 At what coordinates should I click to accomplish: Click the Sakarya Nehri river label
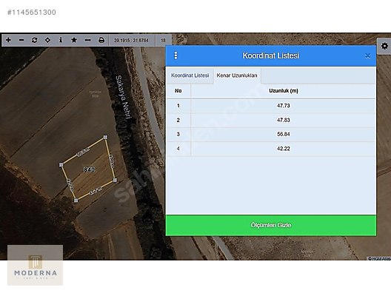123,97
